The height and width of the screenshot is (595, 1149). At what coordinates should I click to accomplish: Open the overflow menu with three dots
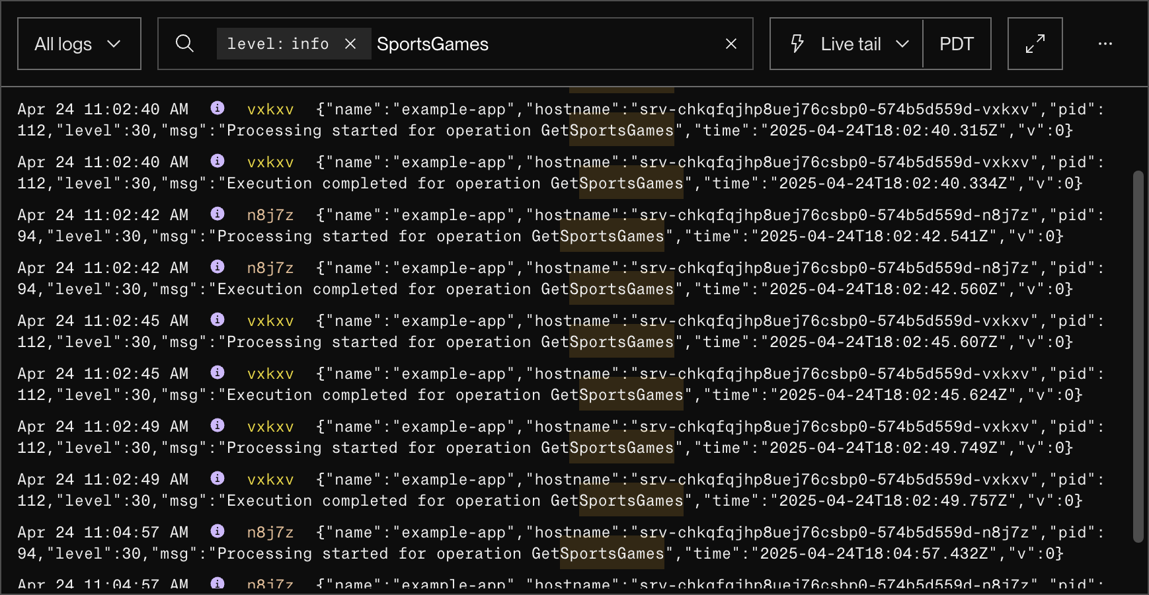point(1105,44)
